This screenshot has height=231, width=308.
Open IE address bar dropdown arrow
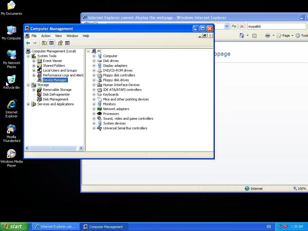click(x=226, y=26)
